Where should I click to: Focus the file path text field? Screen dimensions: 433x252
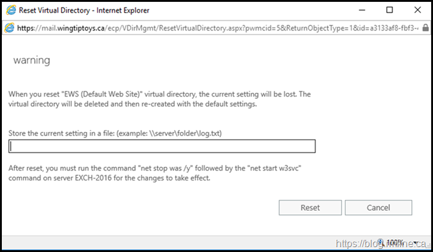162,146
